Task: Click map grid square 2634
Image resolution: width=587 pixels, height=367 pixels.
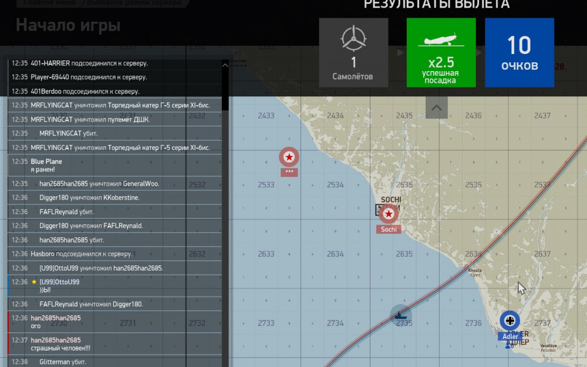Action: [x=335, y=254]
